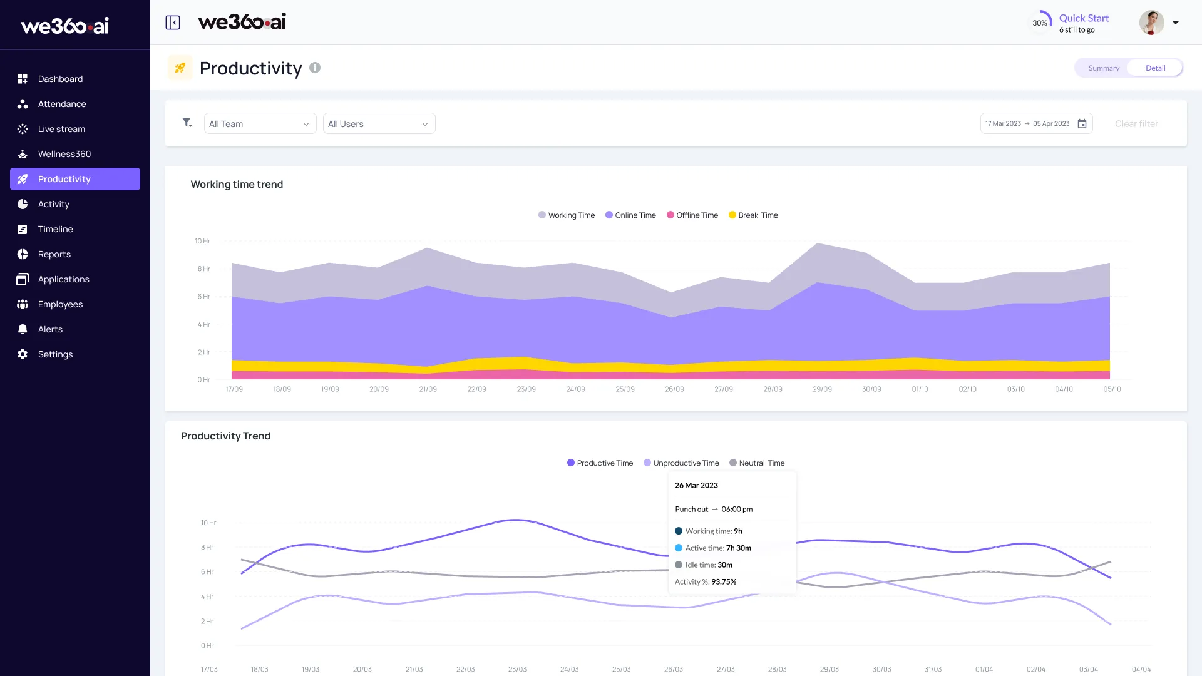Collapse the sidebar panel icon
This screenshot has height=676, width=1202.
point(173,23)
